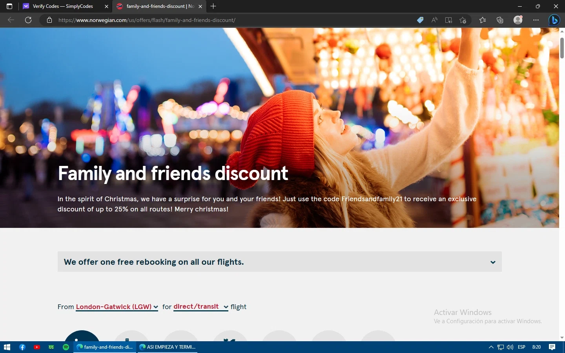This screenshot has width=565, height=353.
Task: Open the taskbar clock showing 8:20
Action: [536, 347]
